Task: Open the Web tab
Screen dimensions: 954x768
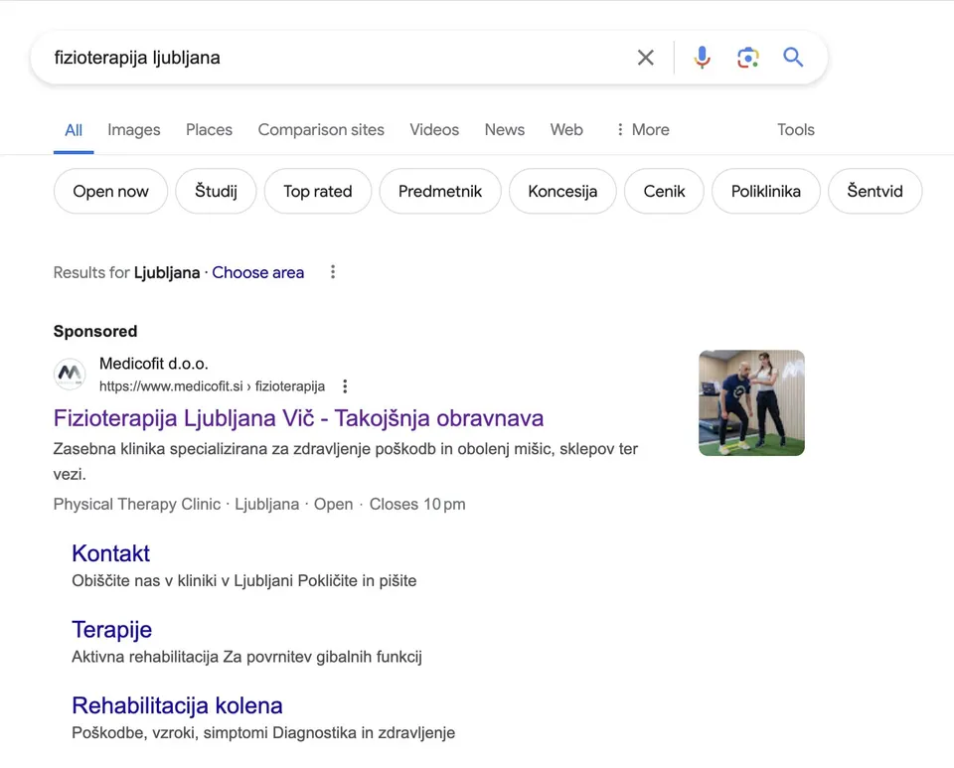Action: point(566,130)
